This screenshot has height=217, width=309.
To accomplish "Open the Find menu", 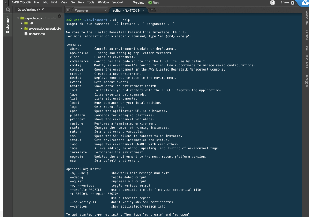I will click(x=54, y=2).
